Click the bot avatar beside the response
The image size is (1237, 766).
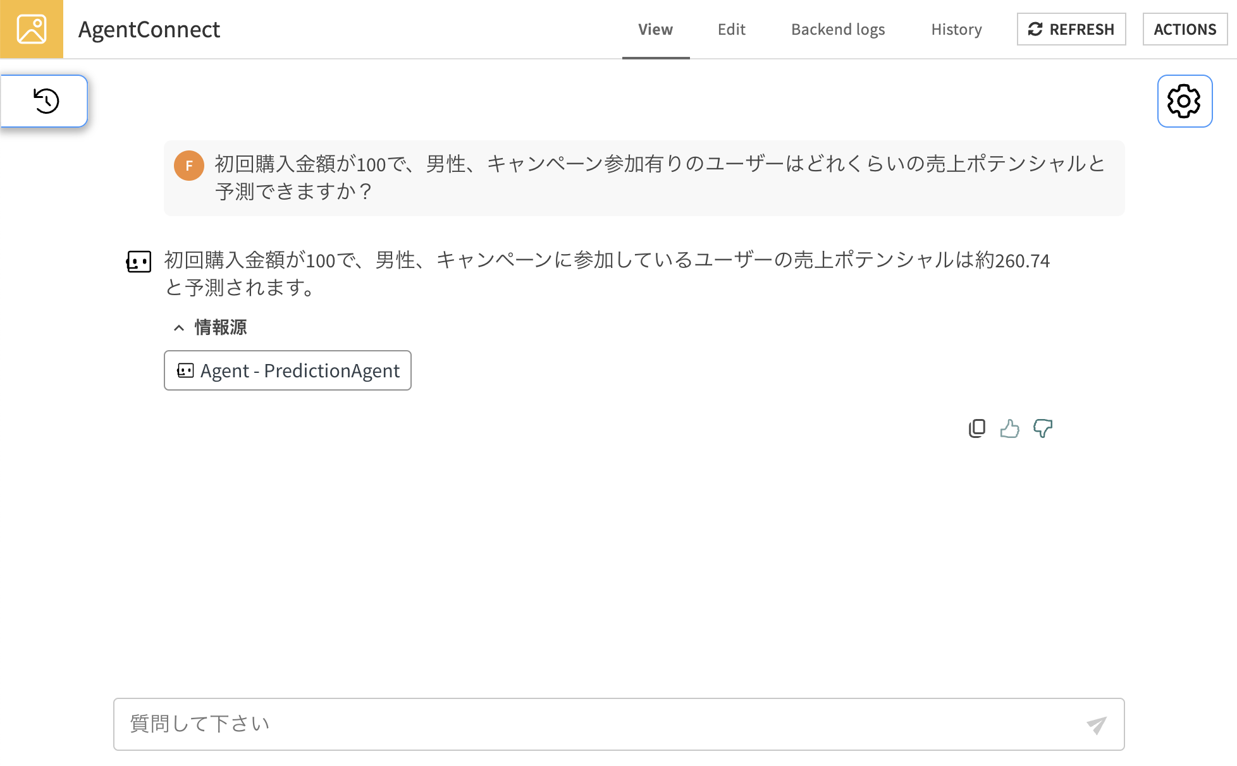click(138, 261)
